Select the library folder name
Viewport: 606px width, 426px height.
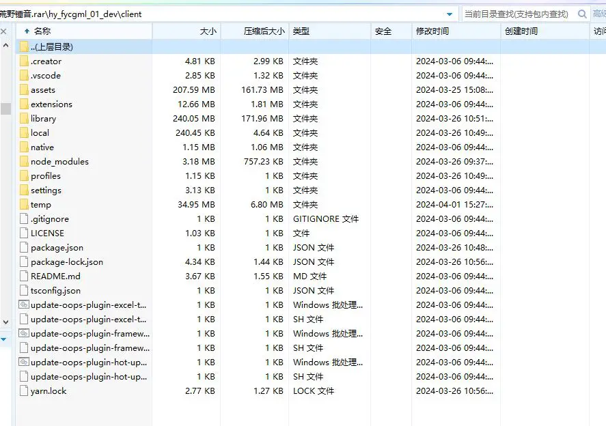click(x=43, y=119)
